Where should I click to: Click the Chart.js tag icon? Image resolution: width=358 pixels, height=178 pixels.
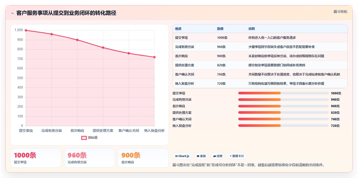177,156
